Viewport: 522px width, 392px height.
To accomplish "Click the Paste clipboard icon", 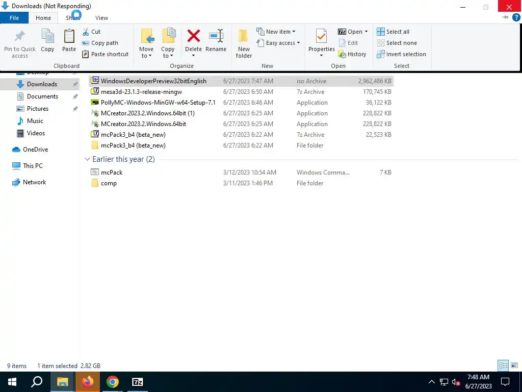I will coord(69,40).
